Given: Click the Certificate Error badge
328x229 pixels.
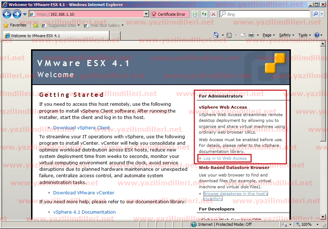Looking at the screenshot, I should click(x=170, y=14).
